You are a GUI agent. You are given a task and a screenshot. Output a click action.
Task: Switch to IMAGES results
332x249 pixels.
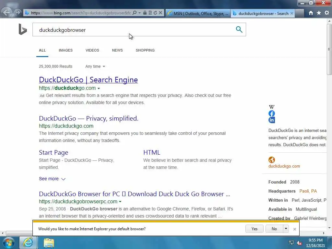coord(65,50)
